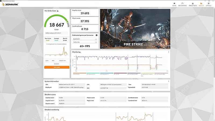Open the Benchmarks tab
The width and height of the screenshot is (215, 121).
[x=182, y=4]
